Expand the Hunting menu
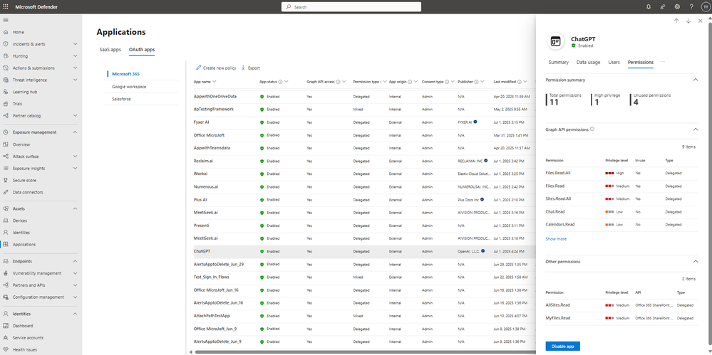Viewport: 712px width, 355px height. click(x=75, y=56)
